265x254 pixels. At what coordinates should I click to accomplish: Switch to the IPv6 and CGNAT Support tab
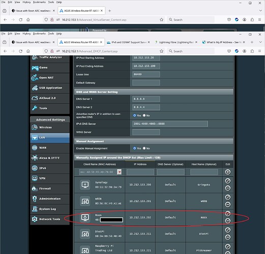pyautogui.click(x=128, y=42)
